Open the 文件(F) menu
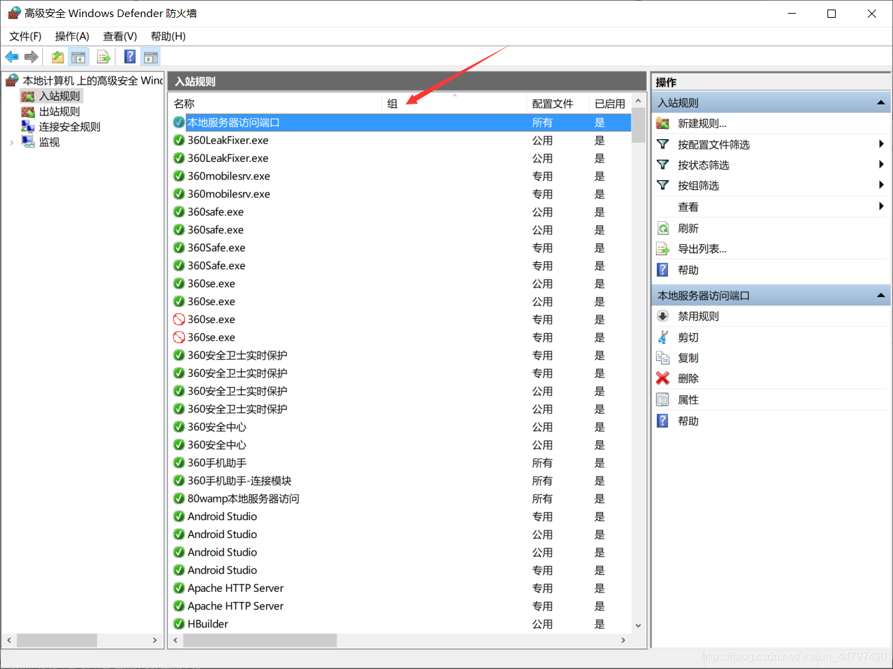Viewport: 893px width, 669px height. click(25, 36)
